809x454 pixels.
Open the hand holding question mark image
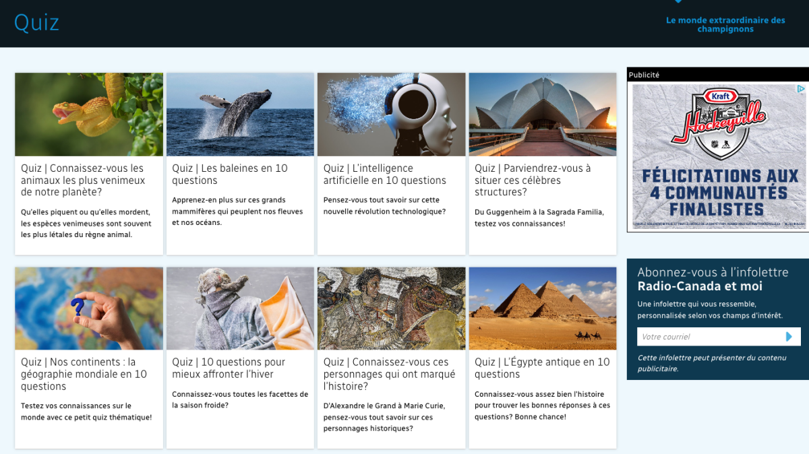coord(89,309)
